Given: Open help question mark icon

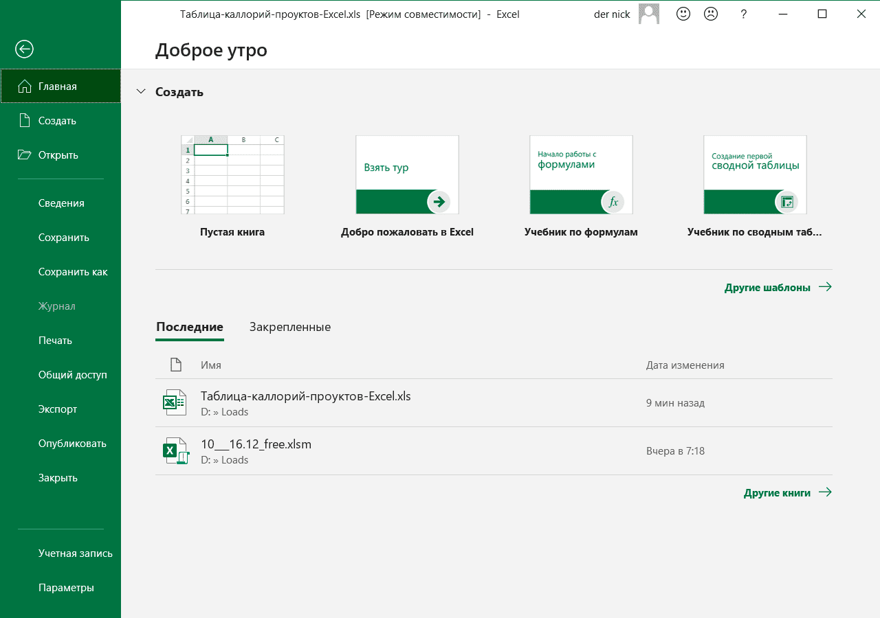Looking at the screenshot, I should click(x=744, y=14).
